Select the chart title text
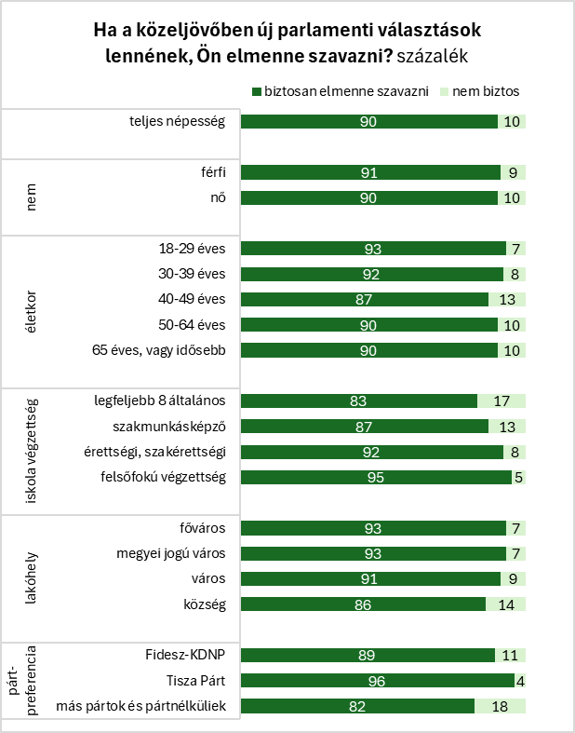575x733 pixels. [287, 44]
